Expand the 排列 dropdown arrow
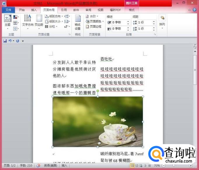Viewport: 199px width, 170px height. coord(162,28)
